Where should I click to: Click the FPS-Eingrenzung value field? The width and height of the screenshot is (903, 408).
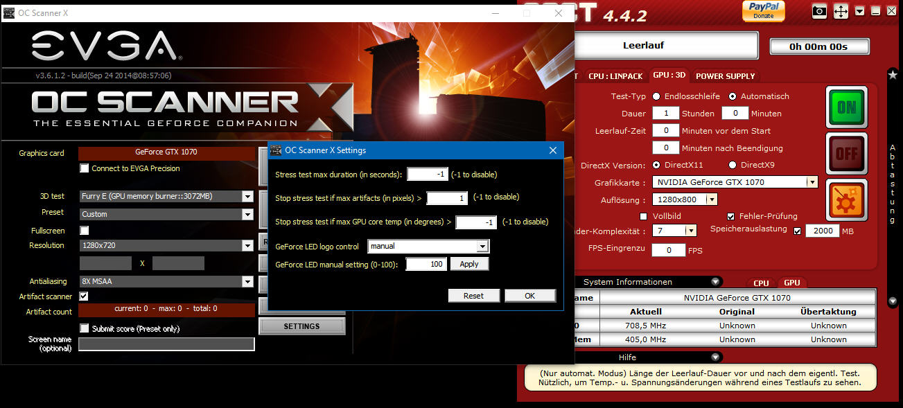click(669, 250)
